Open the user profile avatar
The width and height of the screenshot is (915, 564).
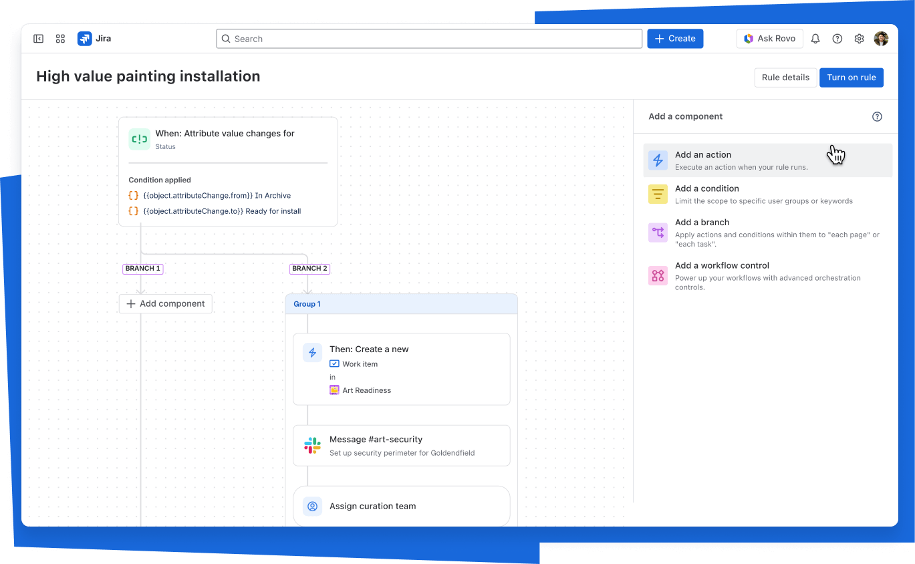(881, 39)
